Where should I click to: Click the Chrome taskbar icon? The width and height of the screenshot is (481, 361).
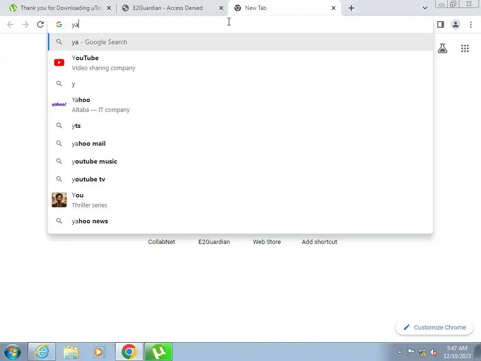[x=129, y=352]
